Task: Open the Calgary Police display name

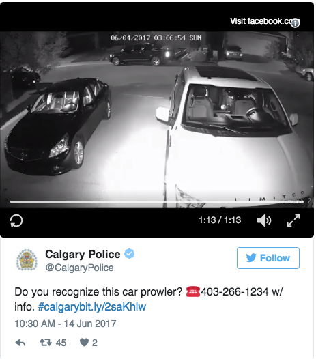Action: [x=83, y=254]
